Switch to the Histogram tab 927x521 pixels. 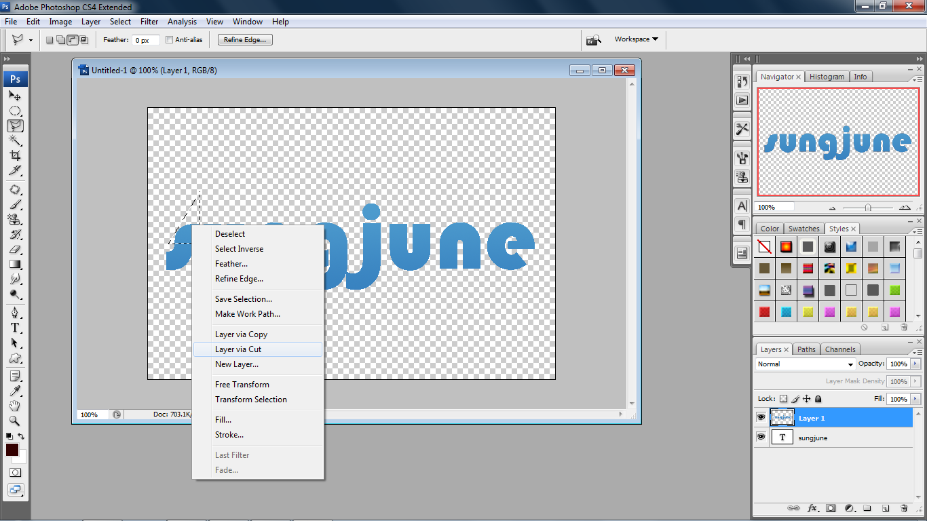(827, 77)
